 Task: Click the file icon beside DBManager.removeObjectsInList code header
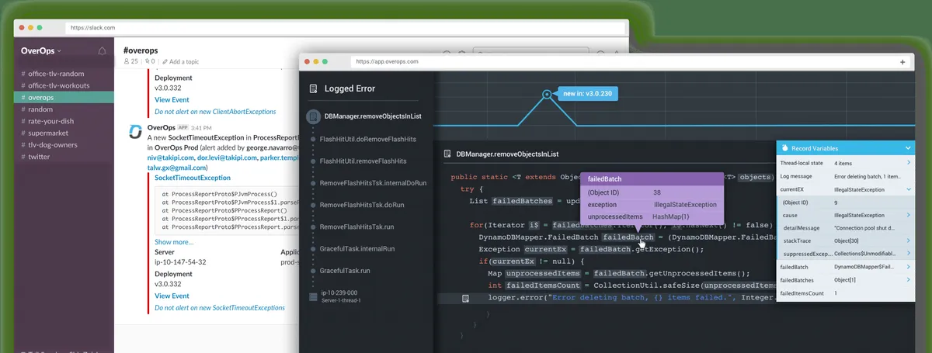(447, 154)
